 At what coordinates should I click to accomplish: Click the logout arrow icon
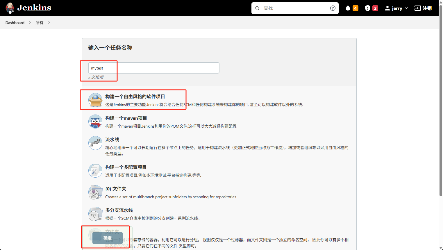tap(417, 8)
